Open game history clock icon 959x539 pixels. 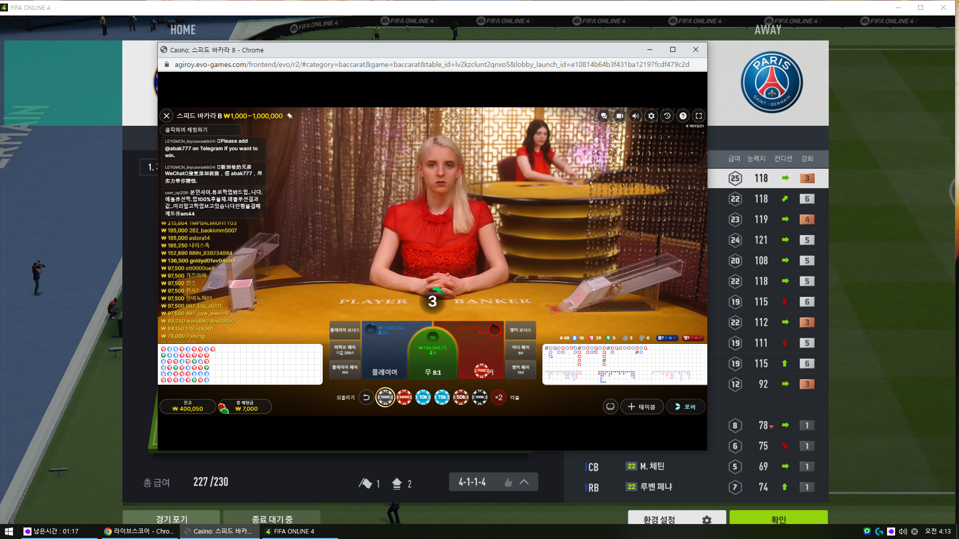(667, 116)
